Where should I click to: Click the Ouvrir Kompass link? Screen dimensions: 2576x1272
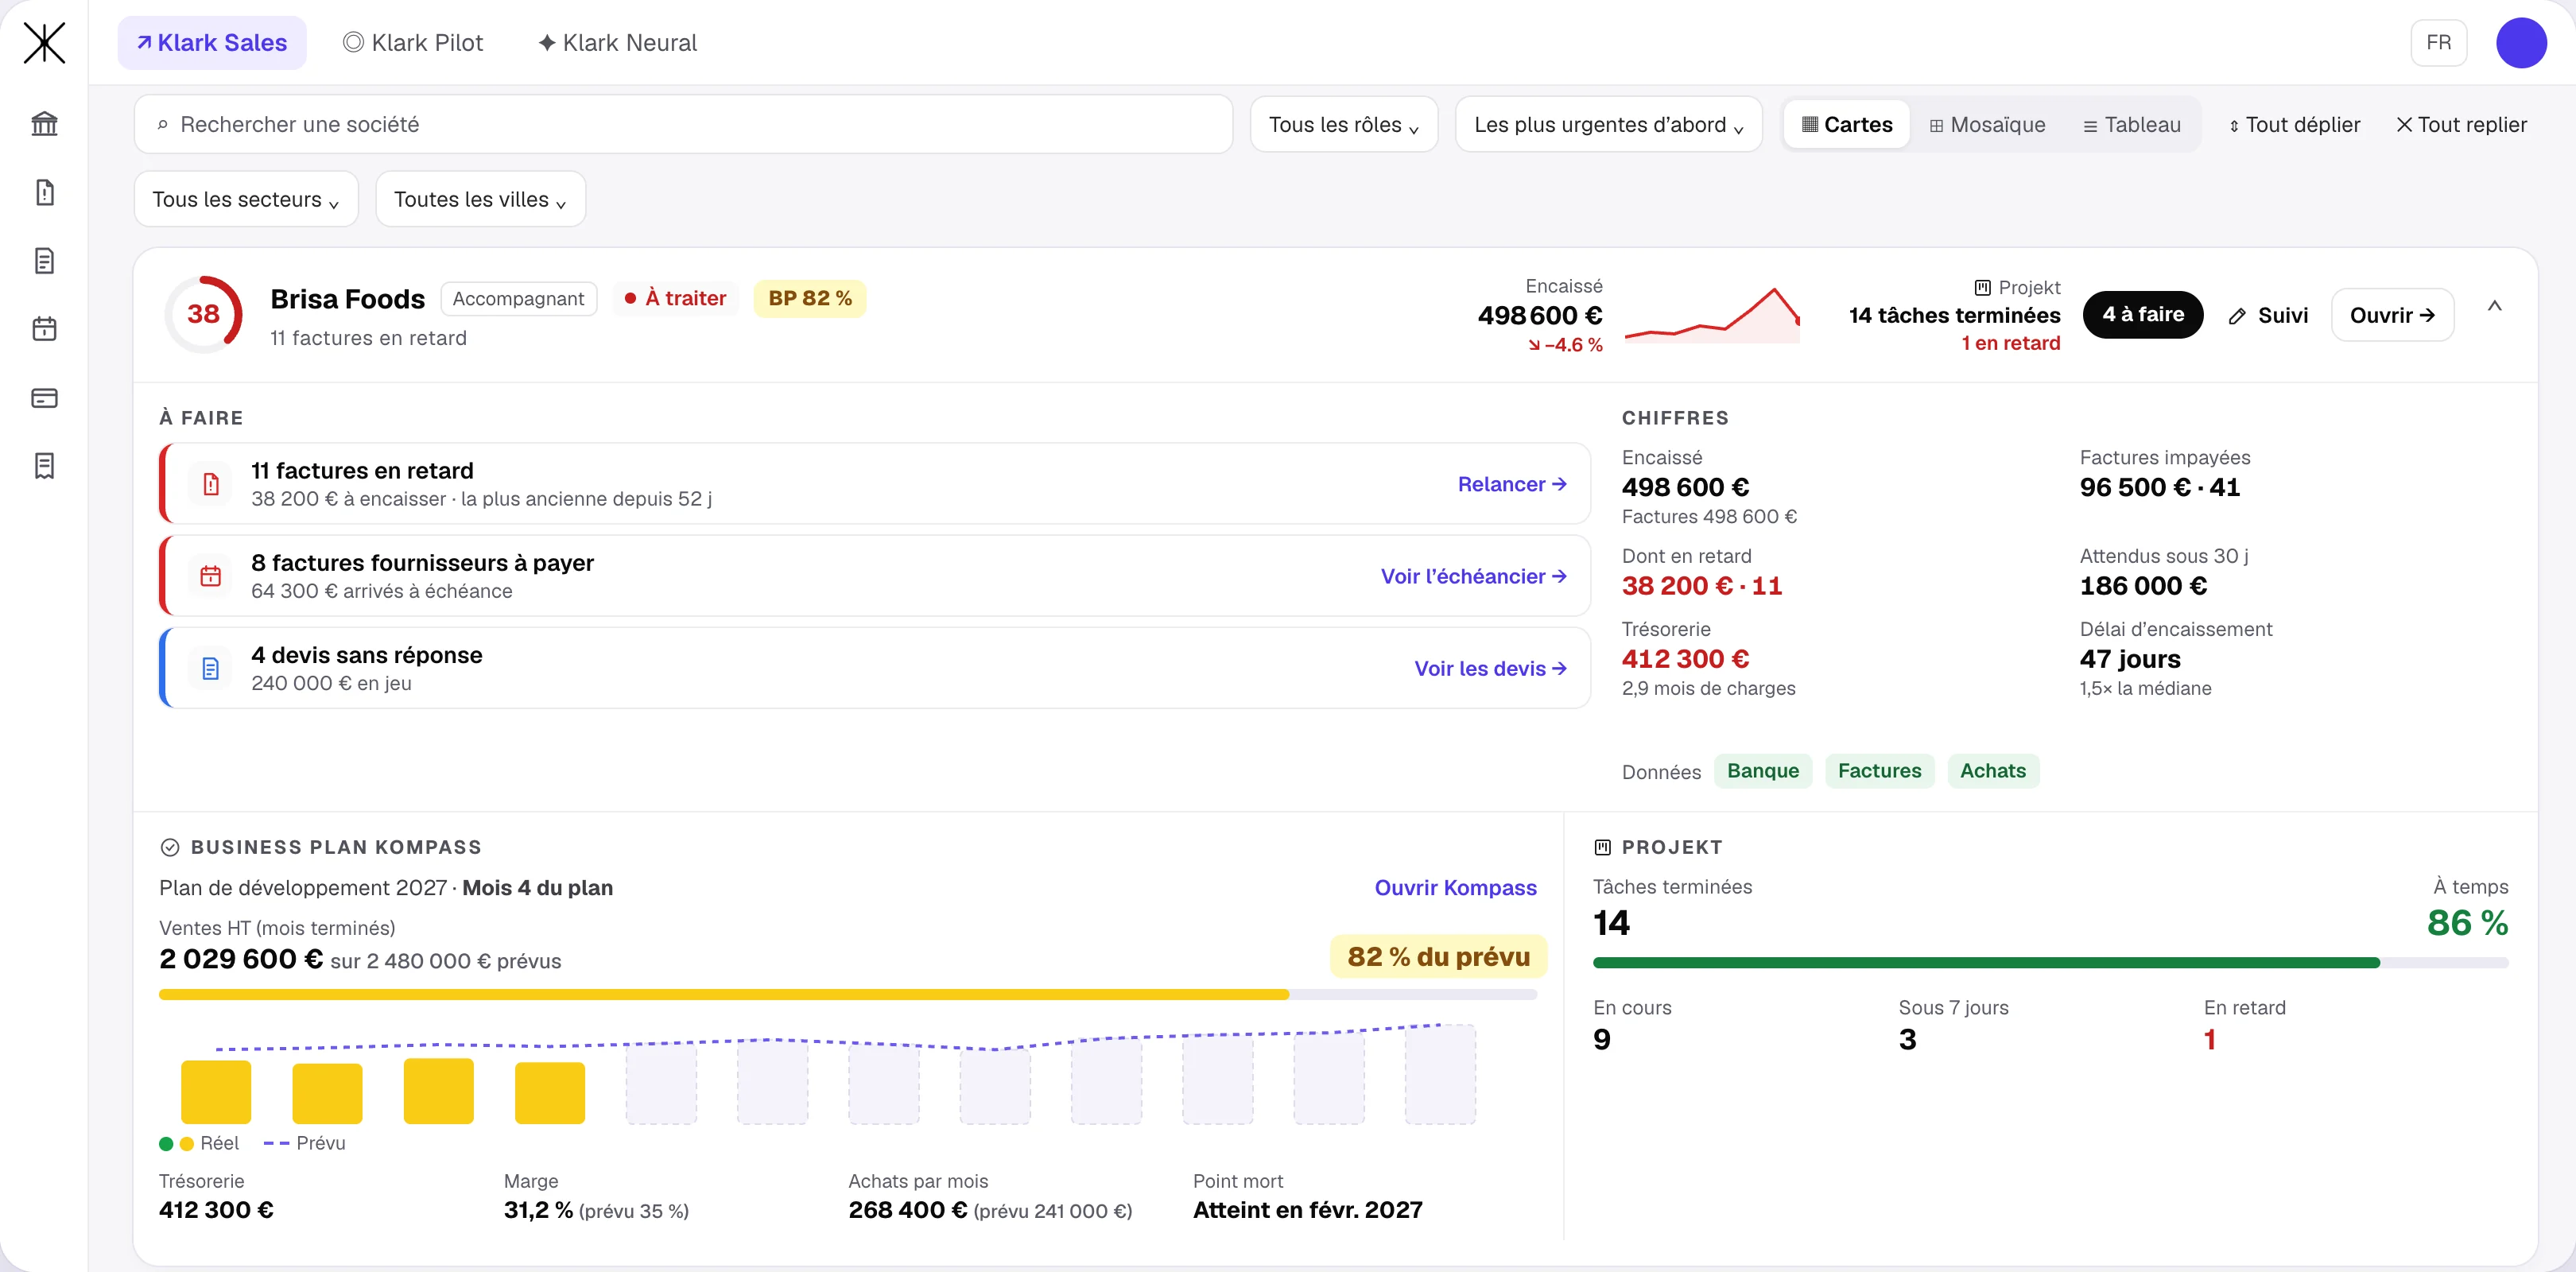[x=1455, y=888]
